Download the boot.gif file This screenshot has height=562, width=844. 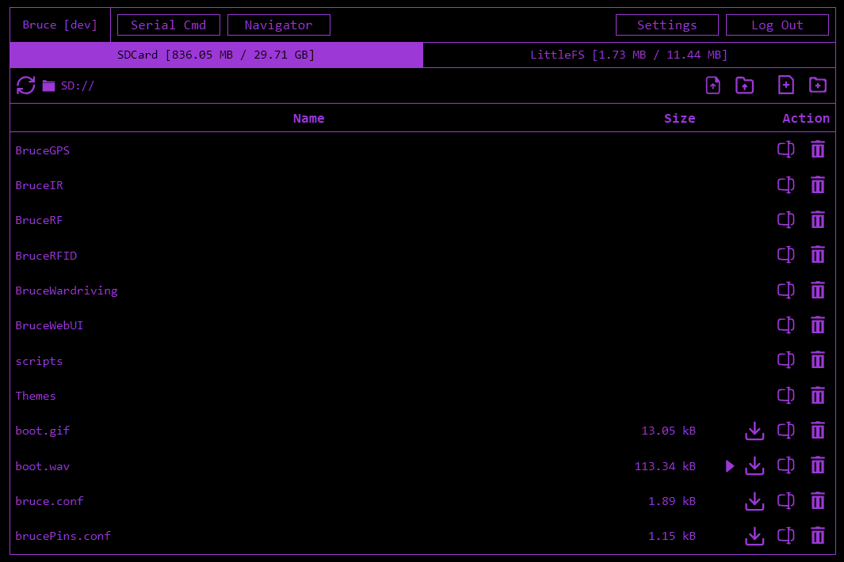754,431
